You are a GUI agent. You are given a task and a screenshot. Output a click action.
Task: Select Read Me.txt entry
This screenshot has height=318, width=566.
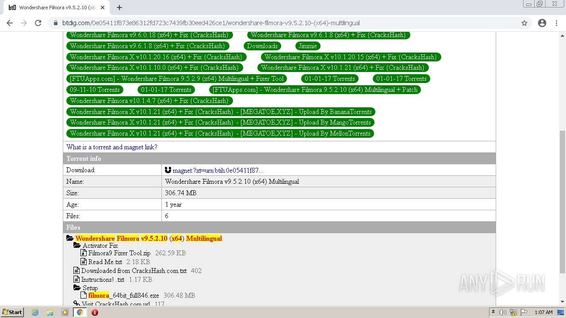tap(105, 262)
